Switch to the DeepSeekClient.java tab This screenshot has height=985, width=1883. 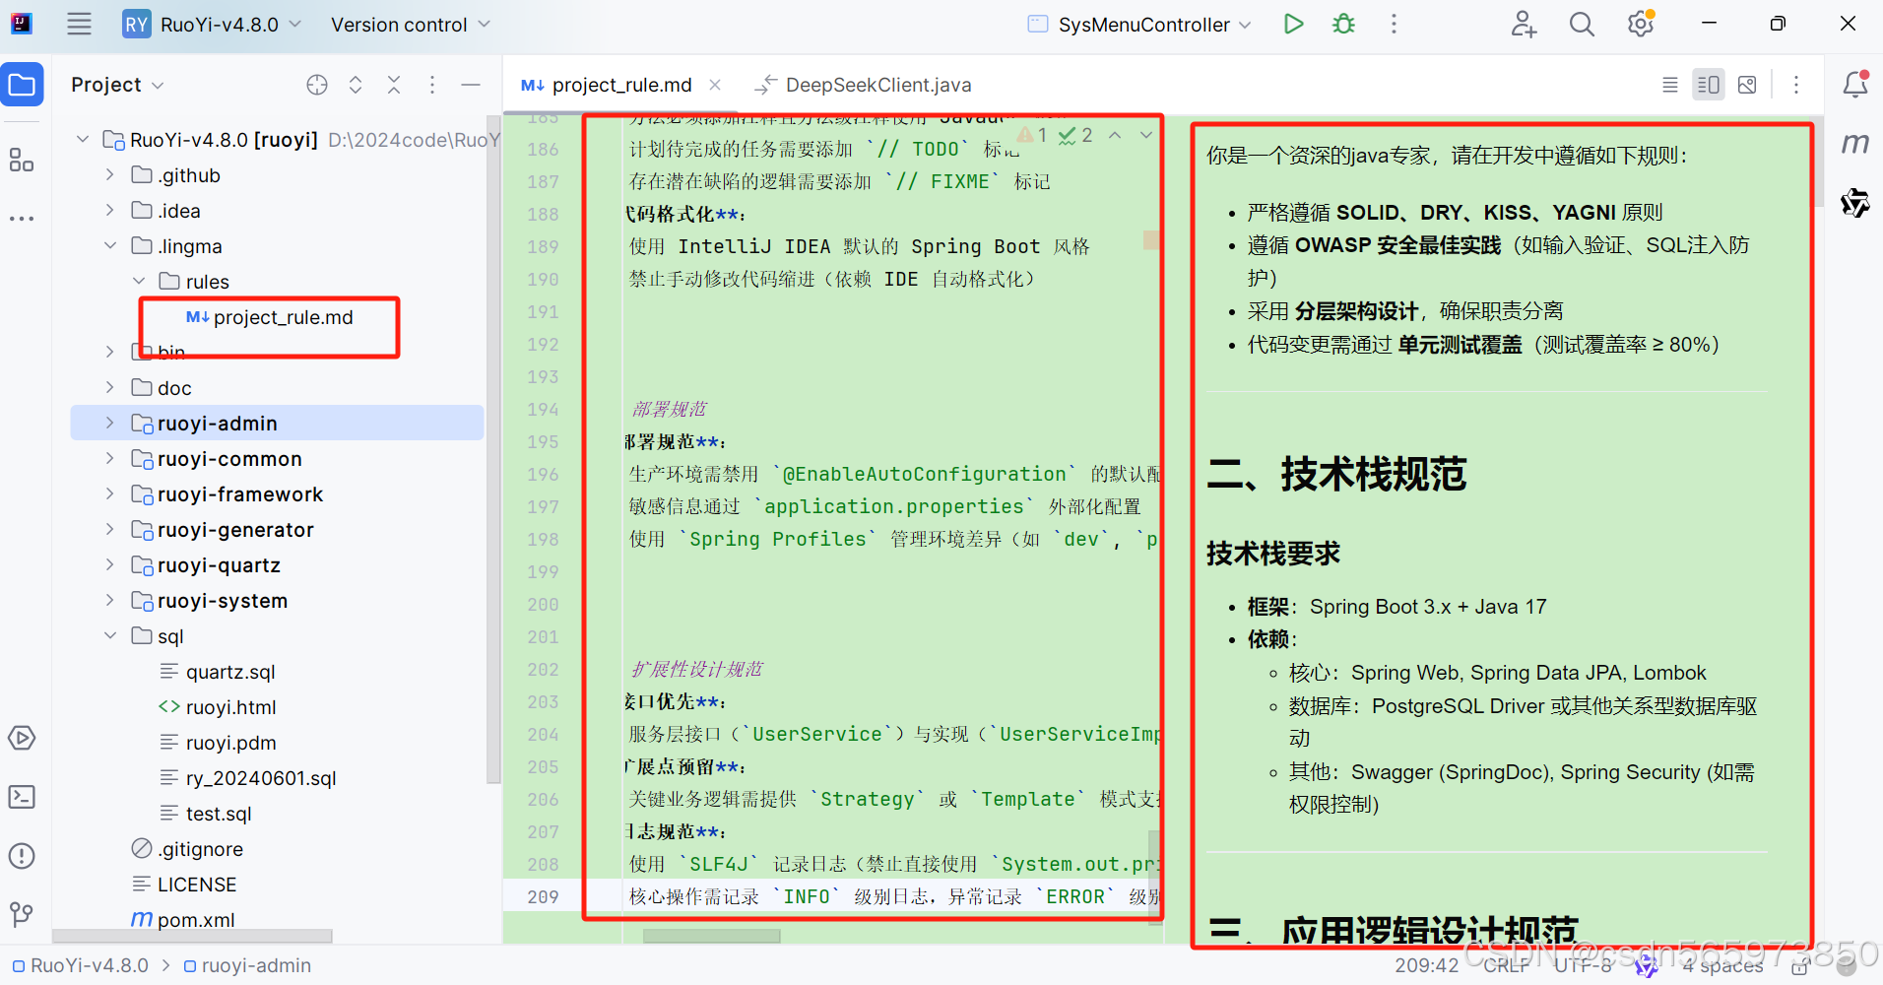coord(863,86)
